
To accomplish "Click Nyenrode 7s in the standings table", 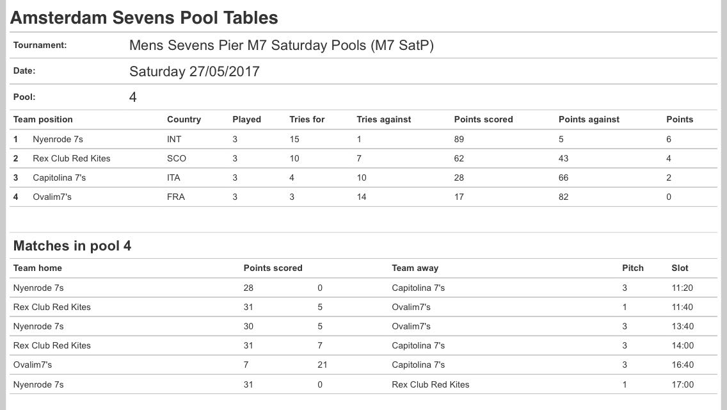I will [58, 139].
